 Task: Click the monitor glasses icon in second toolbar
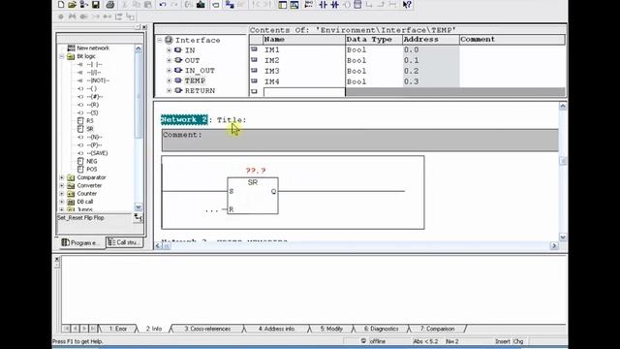click(x=73, y=16)
